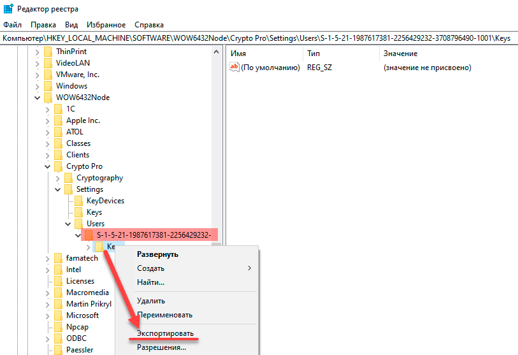The image size is (518, 355).
Task: Click the REG_SZ type cell
Action: click(x=319, y=68)
